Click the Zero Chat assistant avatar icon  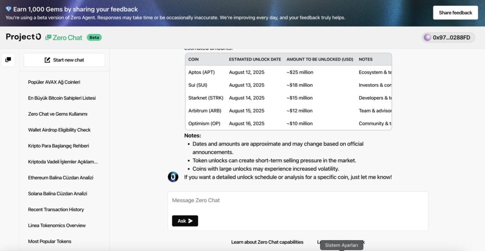(x=173, y=177)
